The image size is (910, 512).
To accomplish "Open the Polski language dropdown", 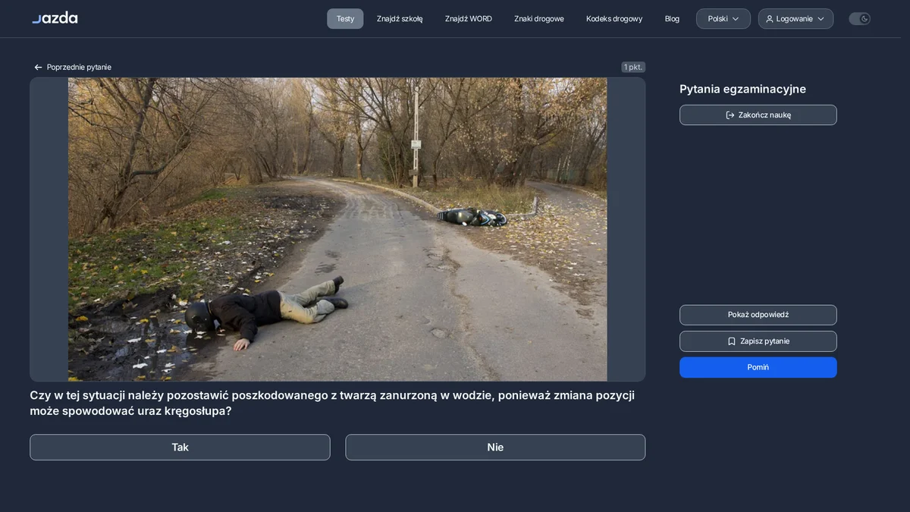I will (723, 19).
